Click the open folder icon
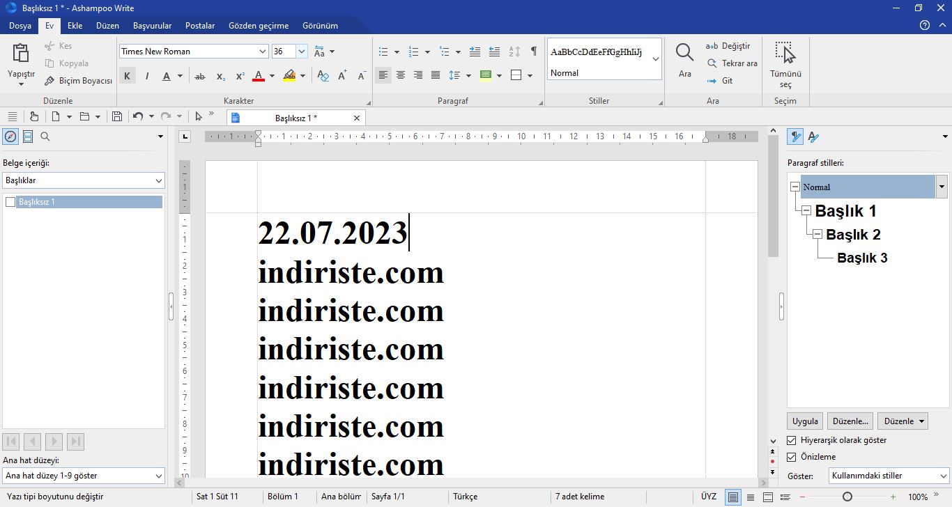The width and height of the screenshot is (952, 507). pyautogui.click(x=85, y=117)
